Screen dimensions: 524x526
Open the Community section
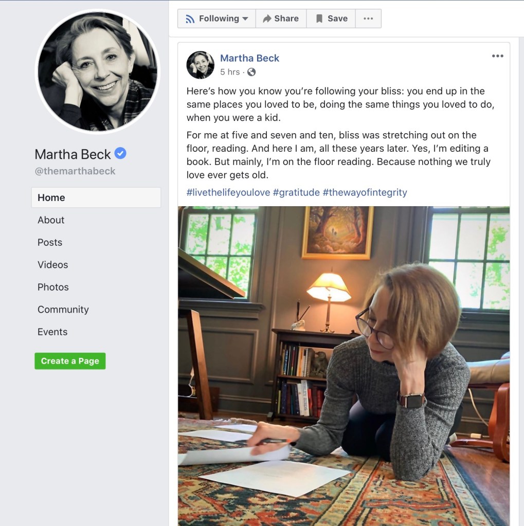click(63, 310)
